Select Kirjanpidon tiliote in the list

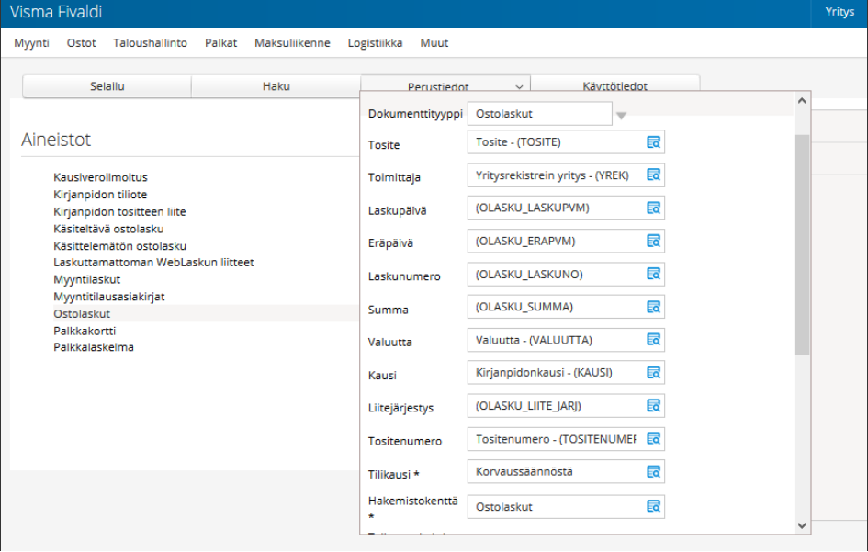pos(100,195)
